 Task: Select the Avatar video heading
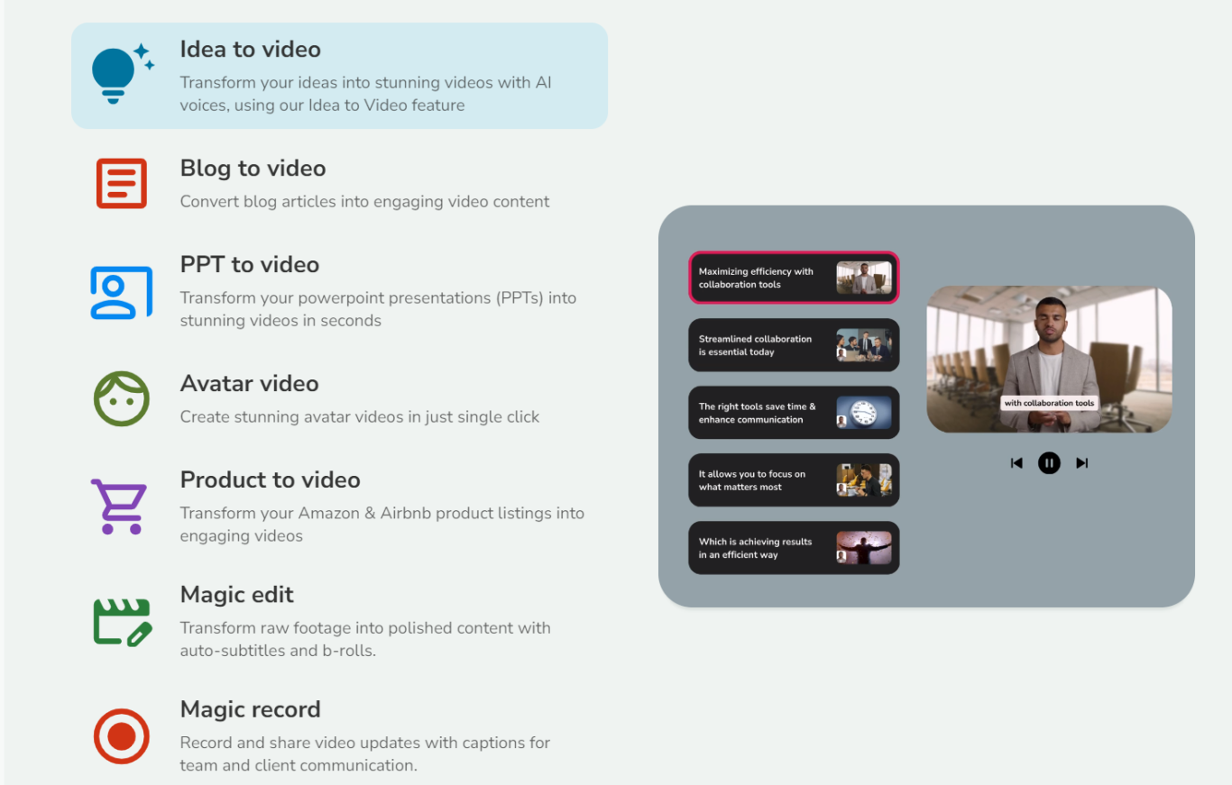[249, 383]
